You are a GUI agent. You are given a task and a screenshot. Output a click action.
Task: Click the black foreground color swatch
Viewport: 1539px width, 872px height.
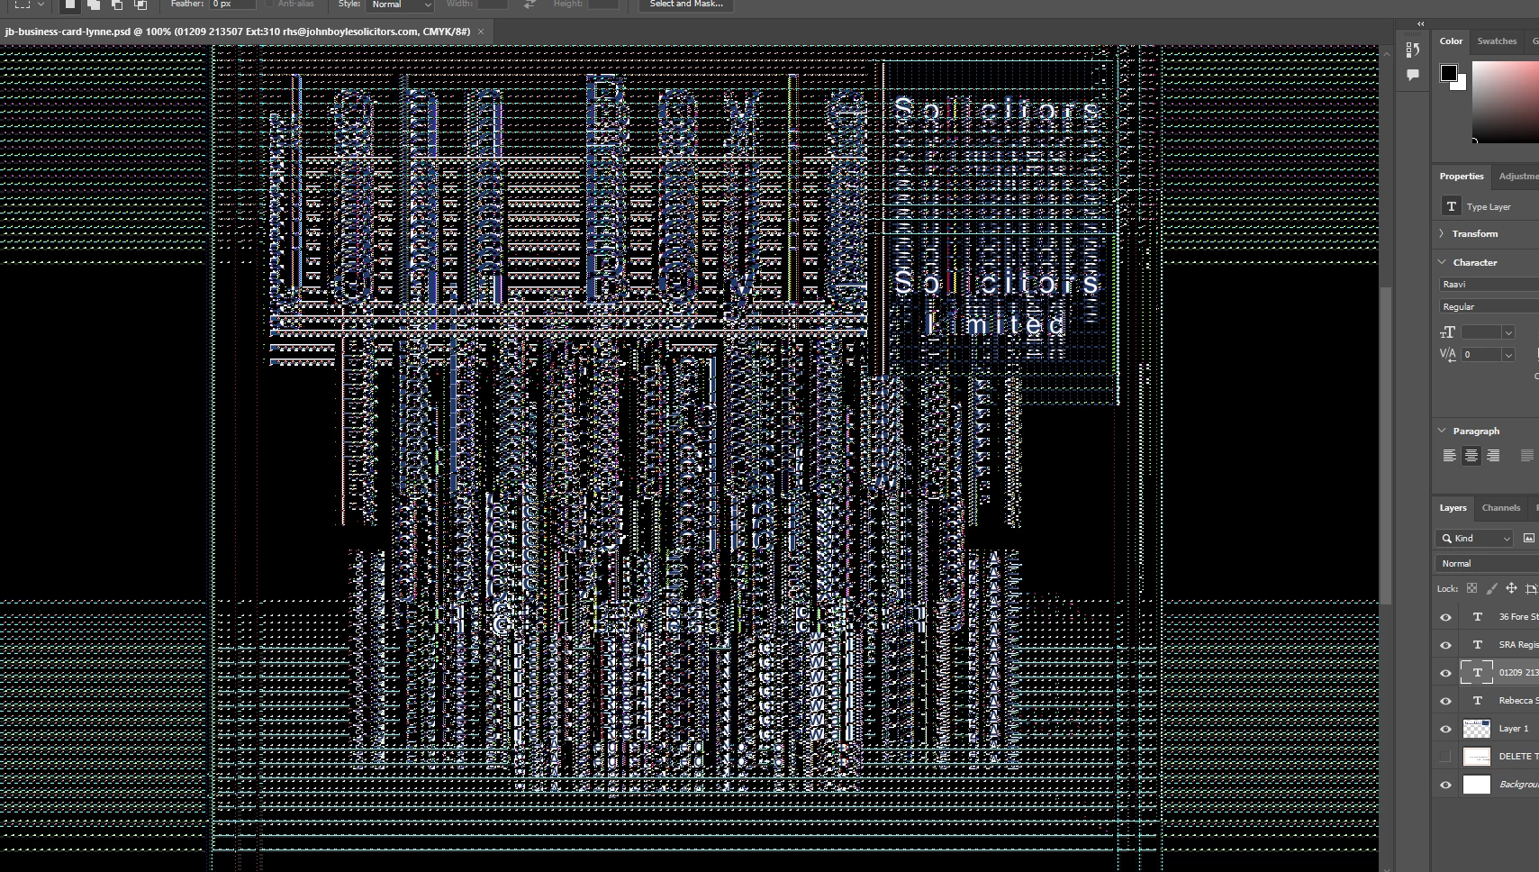tap(1448, 73)
